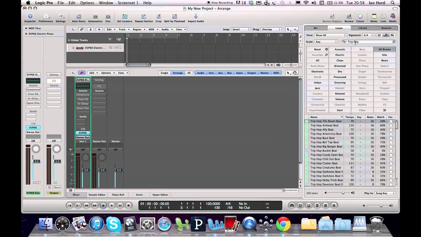Click the transport Record button
Viewport: 421px width, 237px height.
pos(129,205)
